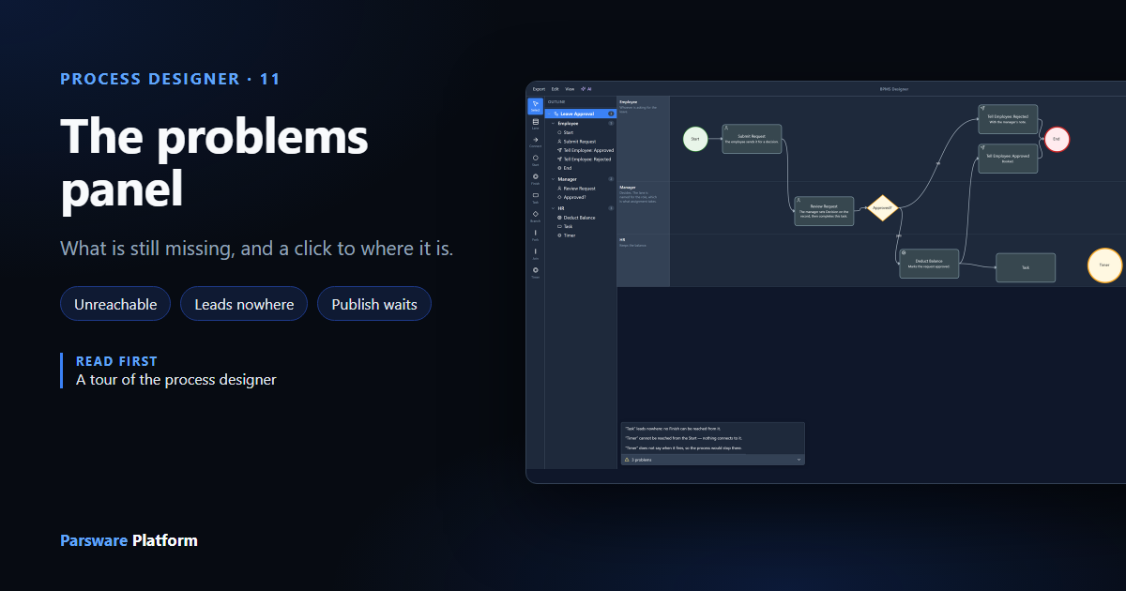Image resolution: width=1126 pixels, height=591 pixels.
Task: Pick the Task tool in the palette
Action: [535, 197]
